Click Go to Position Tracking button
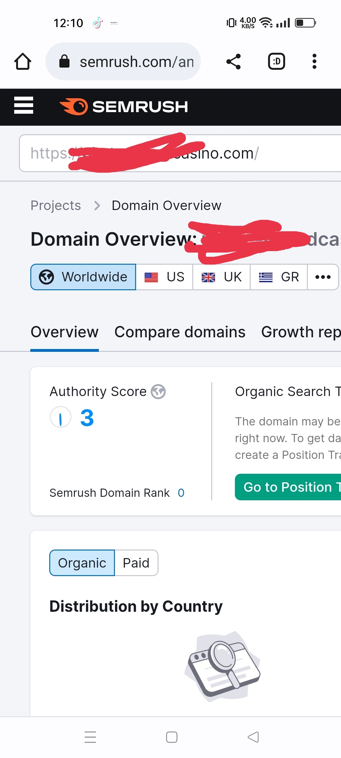341x758 pixels. (288, 487)
